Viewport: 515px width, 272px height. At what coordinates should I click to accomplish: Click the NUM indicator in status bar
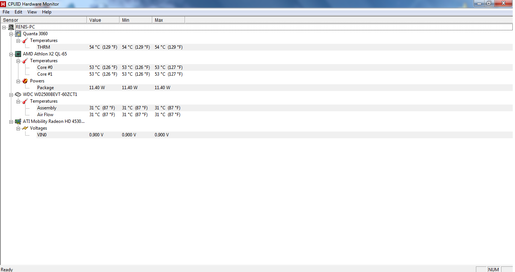493,269
